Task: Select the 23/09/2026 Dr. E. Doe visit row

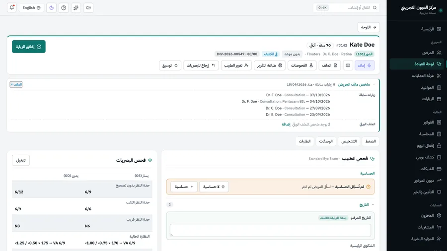Action: (298, 115)
